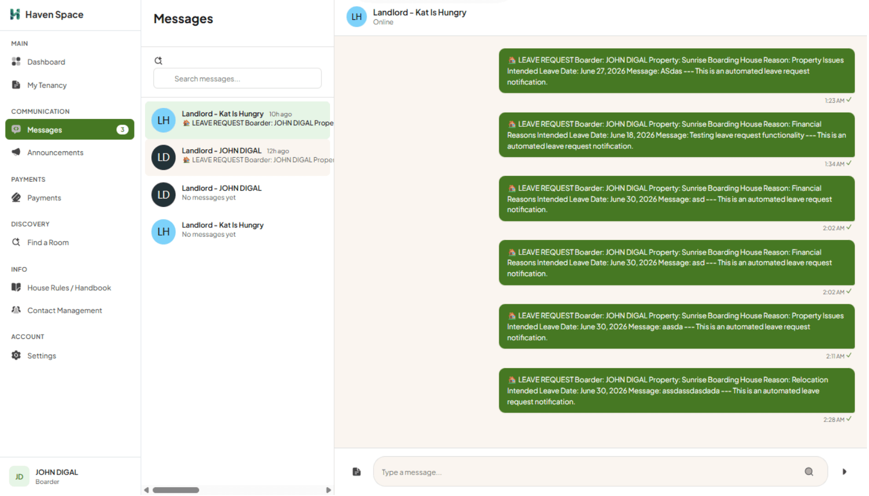This screenshot has height=496, width=869.
Task: Click the attach file icon
Action: coord(357,472)
